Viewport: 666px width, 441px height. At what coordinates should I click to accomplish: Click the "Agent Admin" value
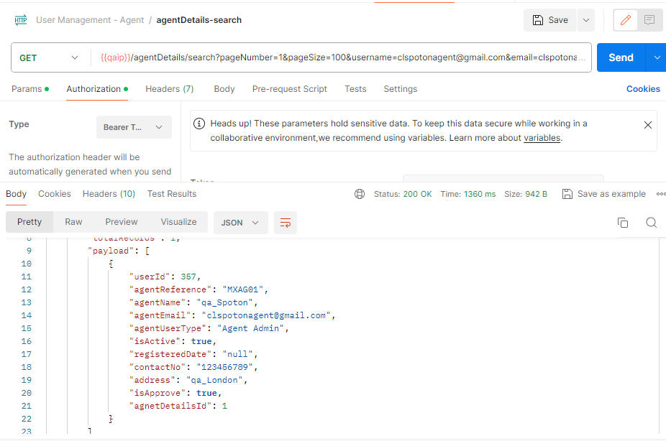250,328
